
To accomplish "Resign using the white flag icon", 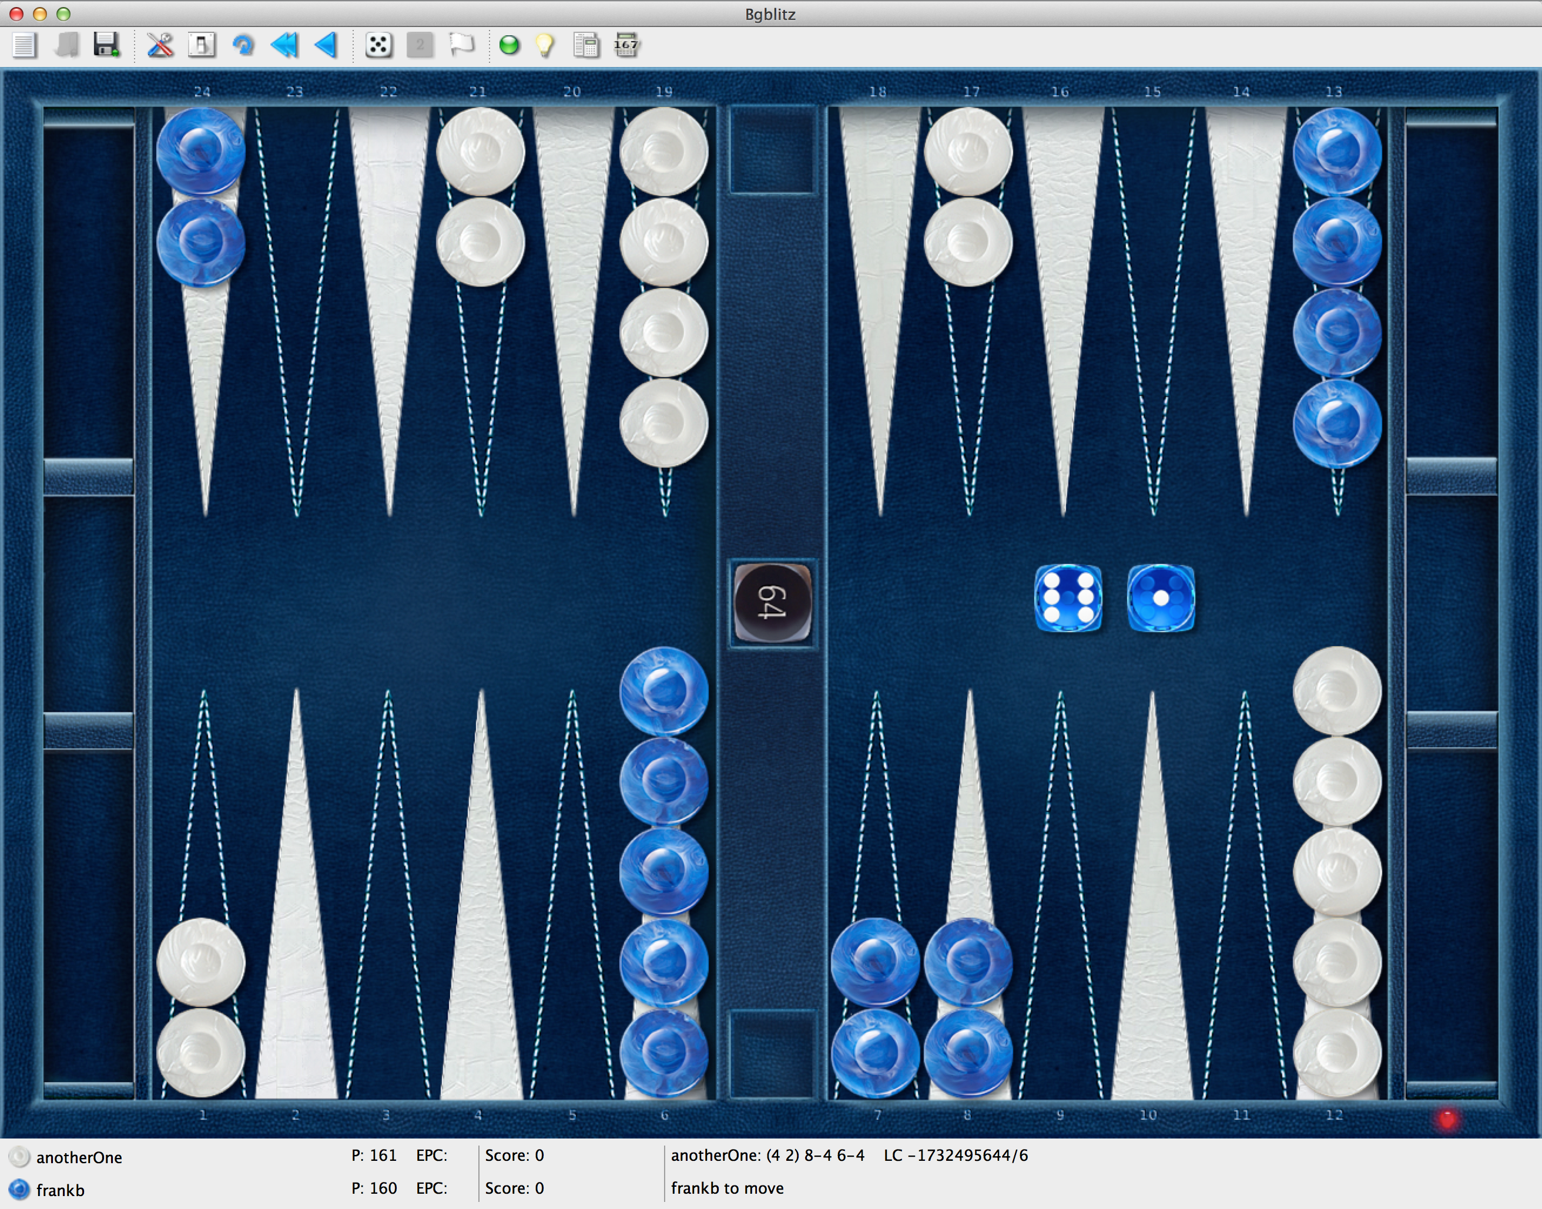I will [462, 45].
